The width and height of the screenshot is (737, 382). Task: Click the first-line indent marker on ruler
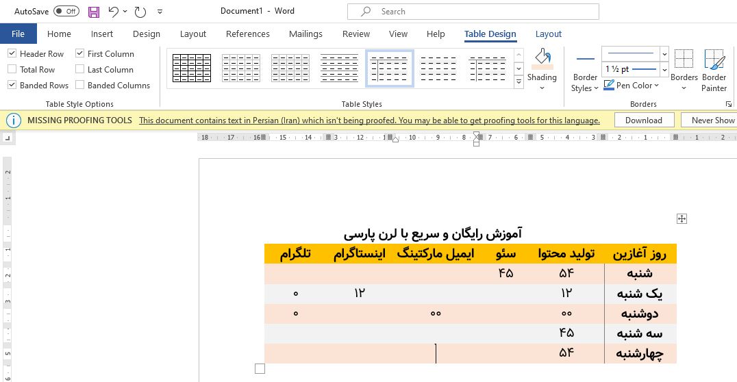(476, 136)
